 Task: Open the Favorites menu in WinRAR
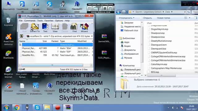pos(49,21)
